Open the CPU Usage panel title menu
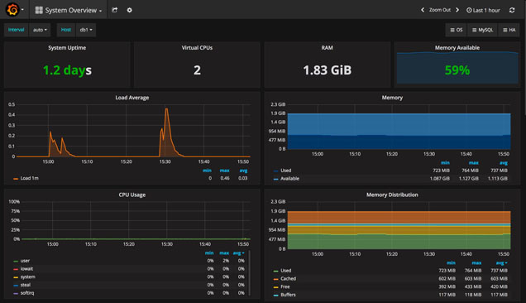 [132, 195]
